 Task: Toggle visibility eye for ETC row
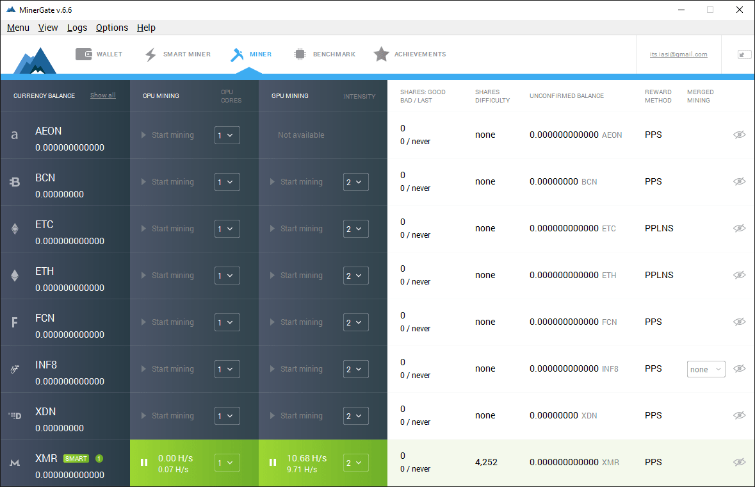click(740, 228)
